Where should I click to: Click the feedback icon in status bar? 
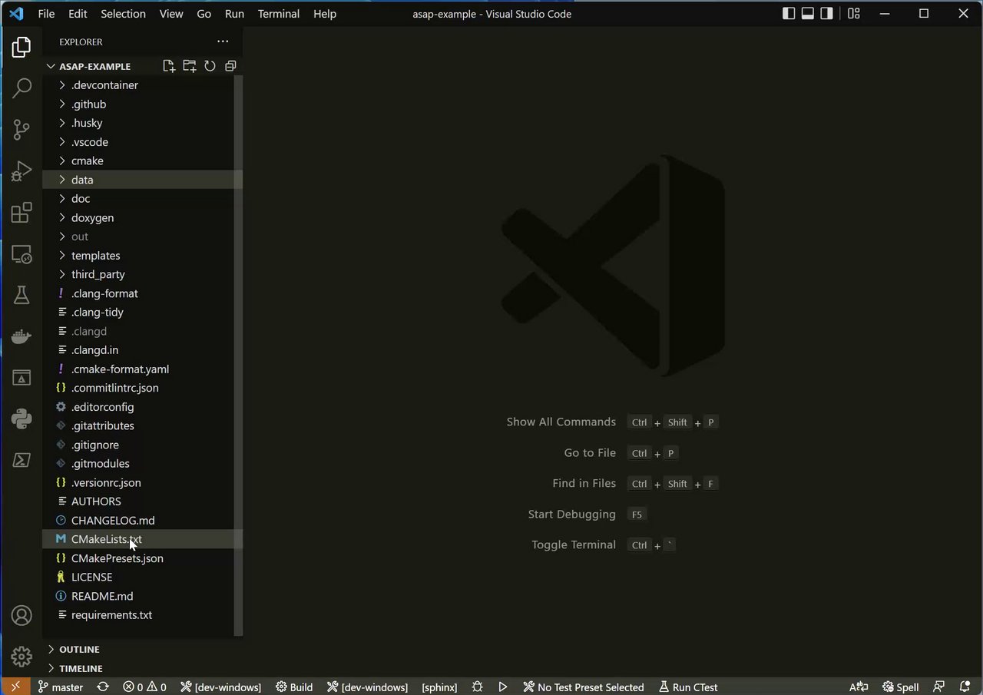(x=938, y=687)
